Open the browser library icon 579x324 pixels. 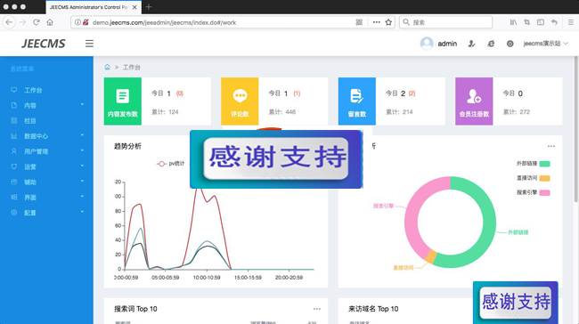513,22
